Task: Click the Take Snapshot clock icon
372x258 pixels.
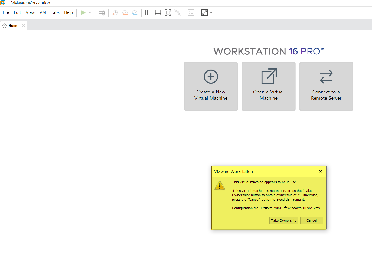Action: coord(115,12)
